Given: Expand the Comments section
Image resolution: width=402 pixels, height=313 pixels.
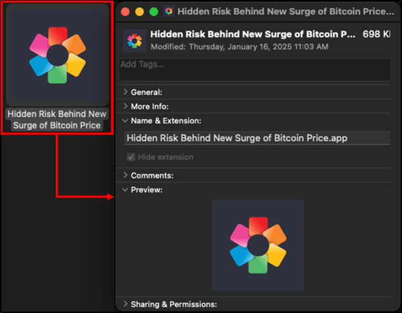Looking at the screenshot, I should click(126, 175).
